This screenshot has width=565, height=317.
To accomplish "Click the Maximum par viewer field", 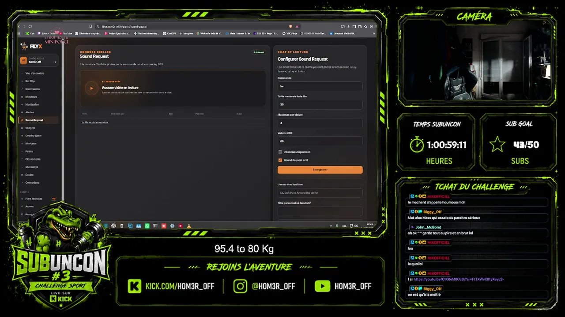I will pos(320,123).
